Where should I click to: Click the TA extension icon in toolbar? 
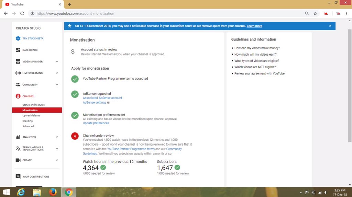(x=338, y=13)
